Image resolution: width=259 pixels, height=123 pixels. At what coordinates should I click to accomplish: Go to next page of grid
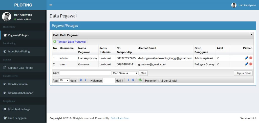point(128,80)
